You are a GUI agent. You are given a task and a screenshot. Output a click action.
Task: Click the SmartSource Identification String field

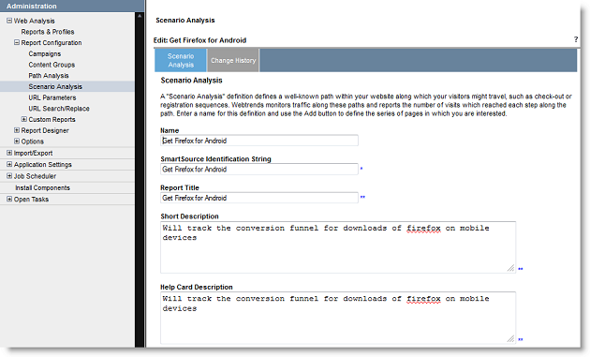[259, 169]
